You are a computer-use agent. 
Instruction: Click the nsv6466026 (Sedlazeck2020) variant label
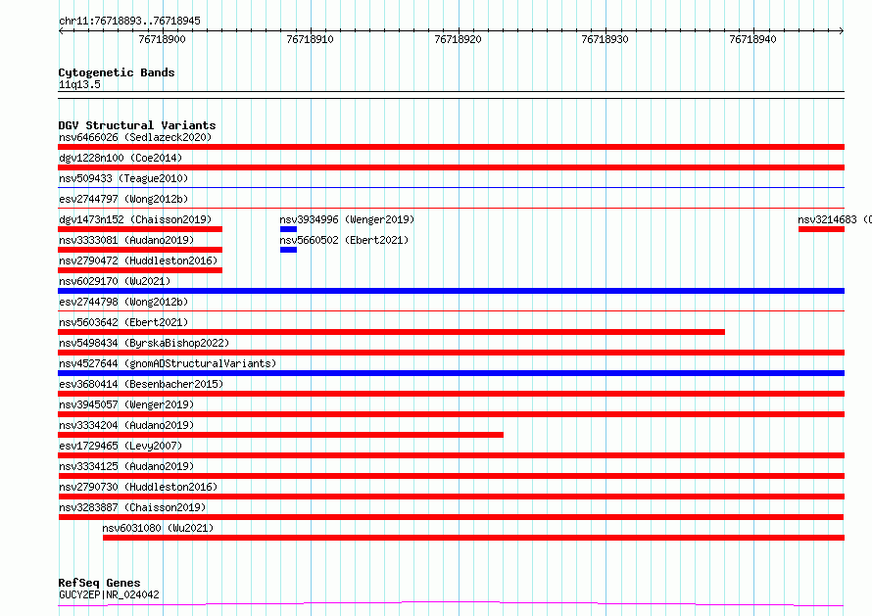(135, 137)
